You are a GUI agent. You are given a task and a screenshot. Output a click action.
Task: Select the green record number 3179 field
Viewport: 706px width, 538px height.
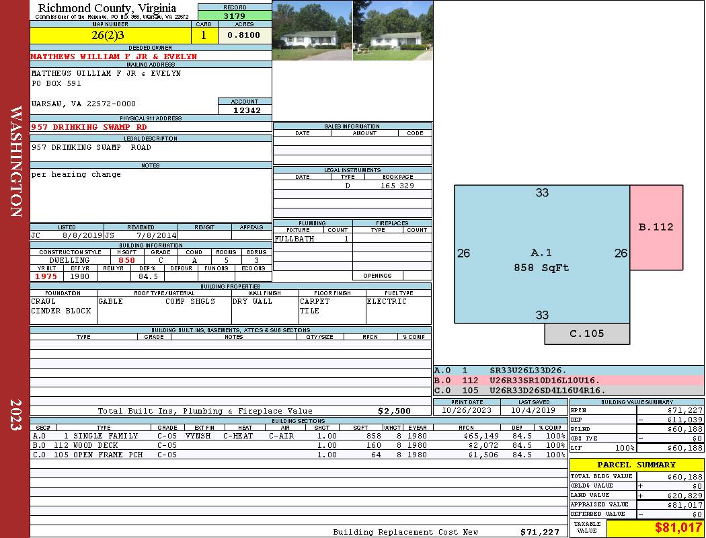pos(235,15)
